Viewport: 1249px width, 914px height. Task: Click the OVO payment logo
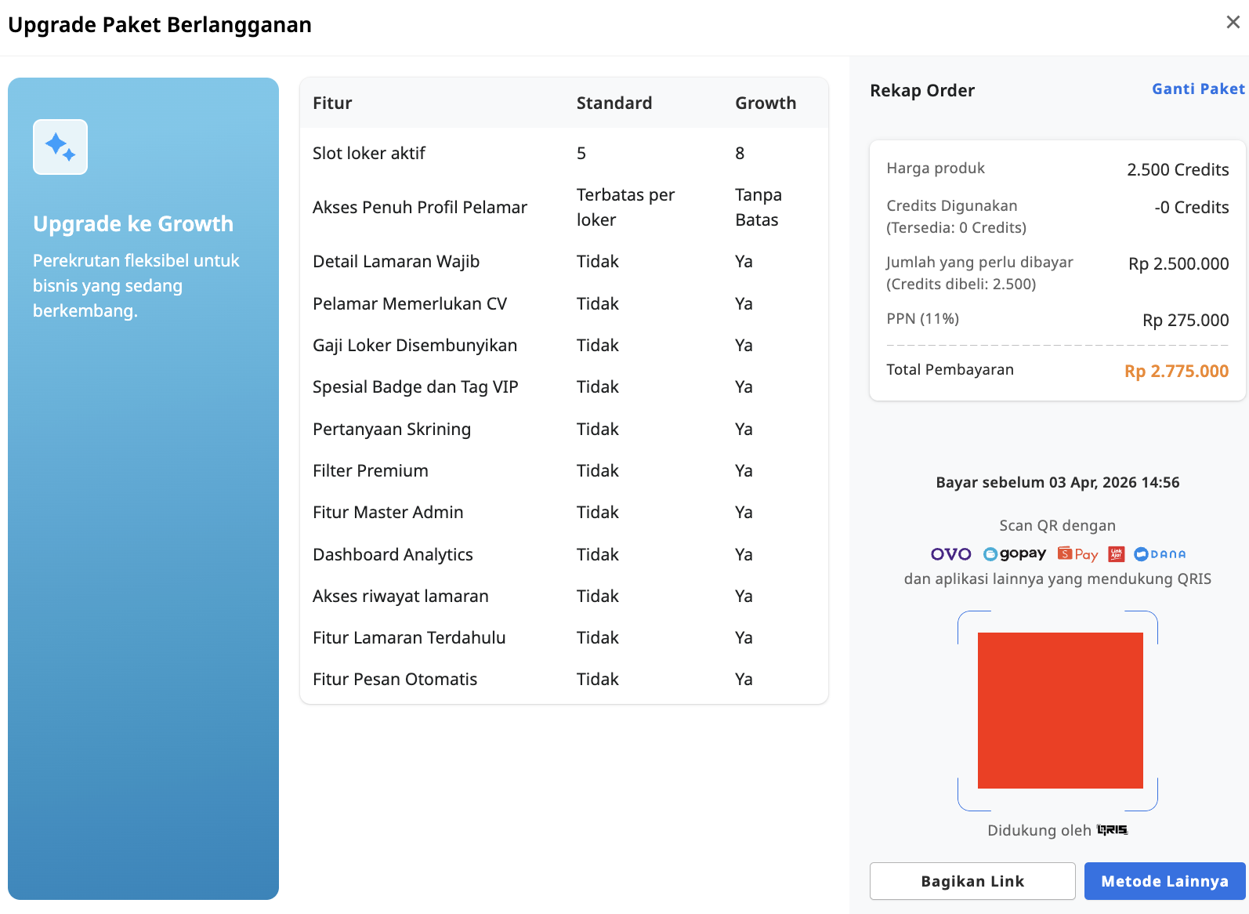pyautogui.click(x=950, y=554)
